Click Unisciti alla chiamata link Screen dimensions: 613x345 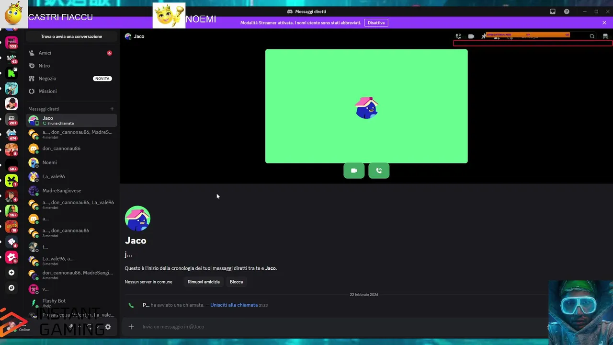234,305
